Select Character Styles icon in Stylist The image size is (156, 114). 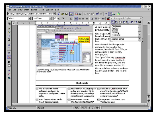[116, 22]
